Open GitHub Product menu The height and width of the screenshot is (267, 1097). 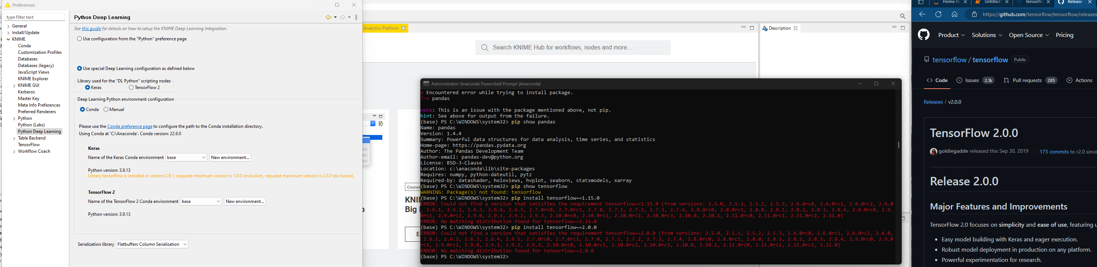click(x=951, y=35)
